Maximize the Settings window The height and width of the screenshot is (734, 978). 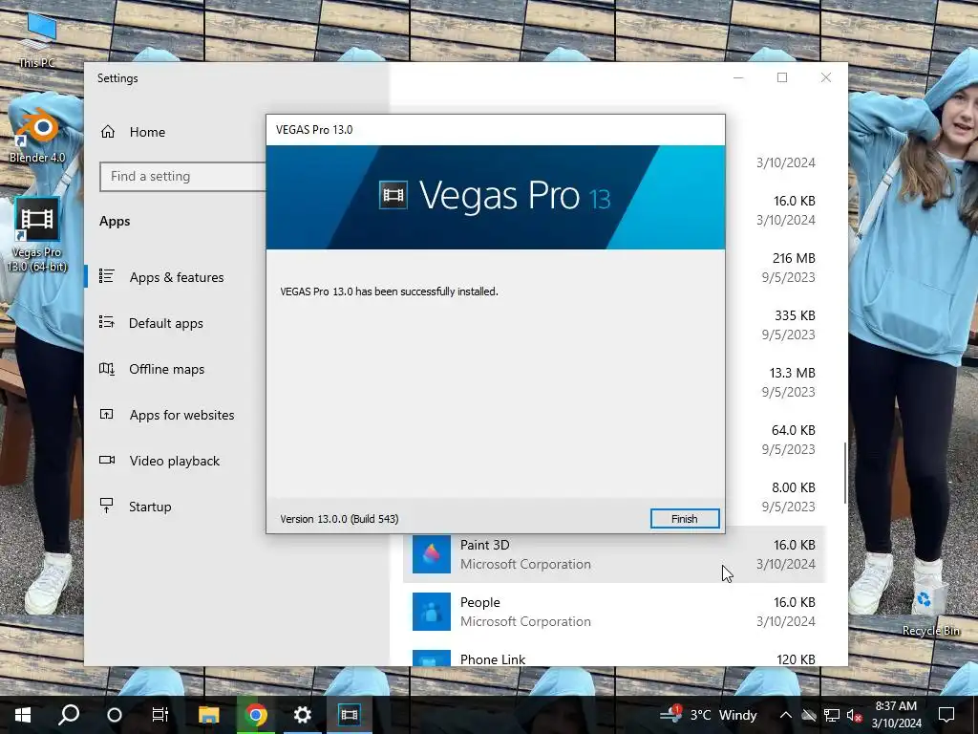(x=782, y=77)
